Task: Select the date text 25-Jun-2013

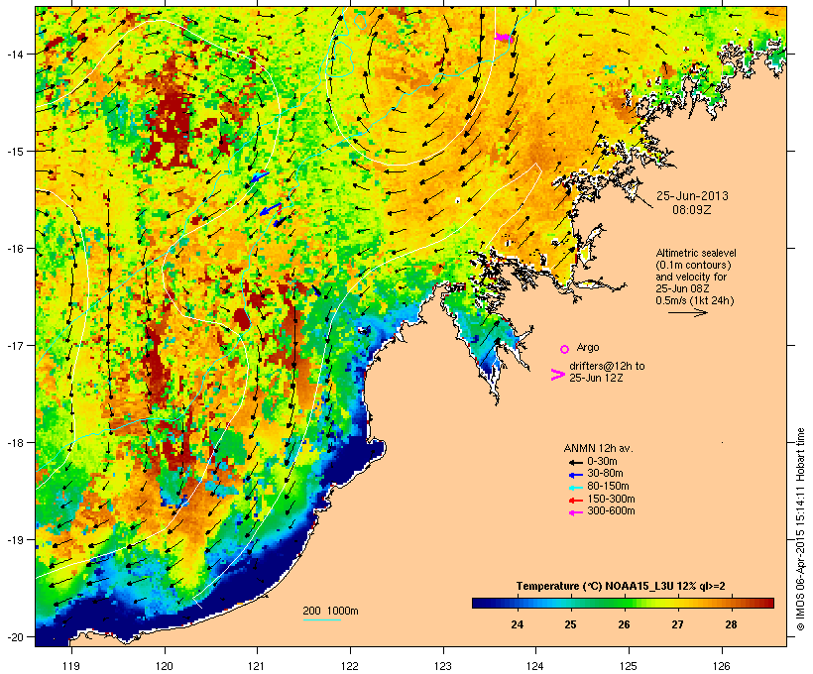Action: pos(692,196)
